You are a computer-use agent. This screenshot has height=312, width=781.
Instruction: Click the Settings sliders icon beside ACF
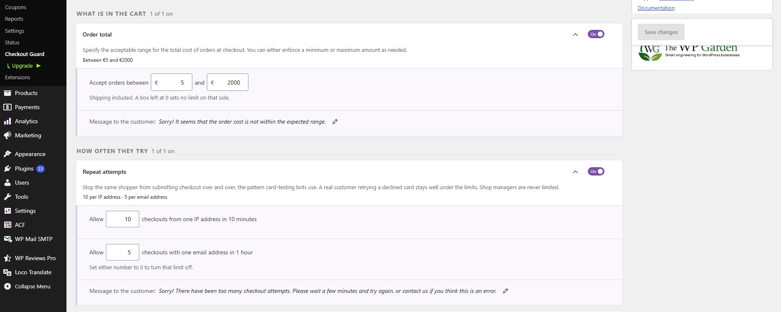pos(7,211)
